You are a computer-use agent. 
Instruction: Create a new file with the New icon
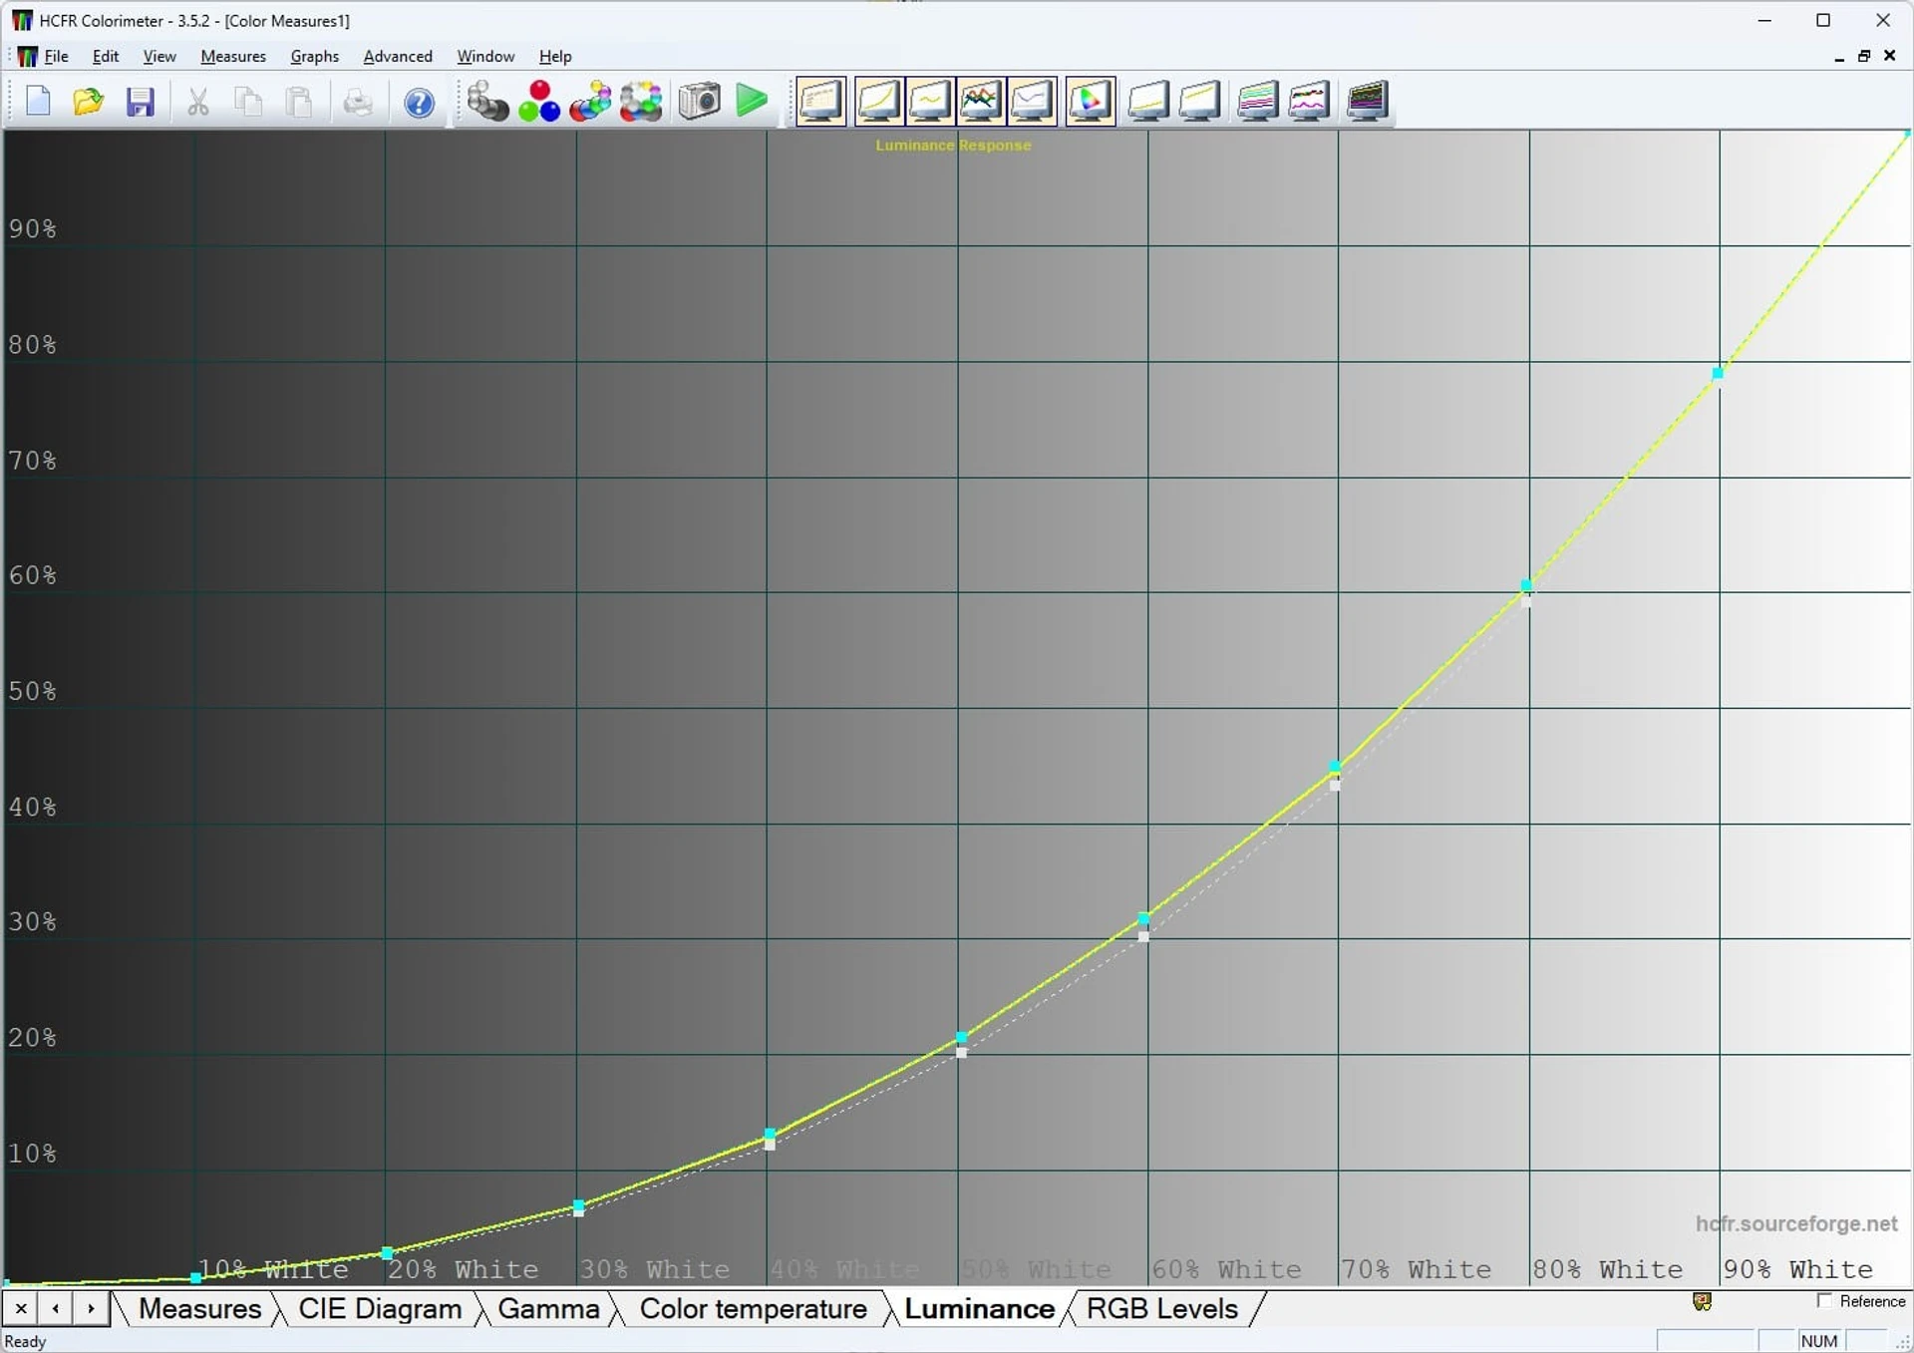point(38,102)
